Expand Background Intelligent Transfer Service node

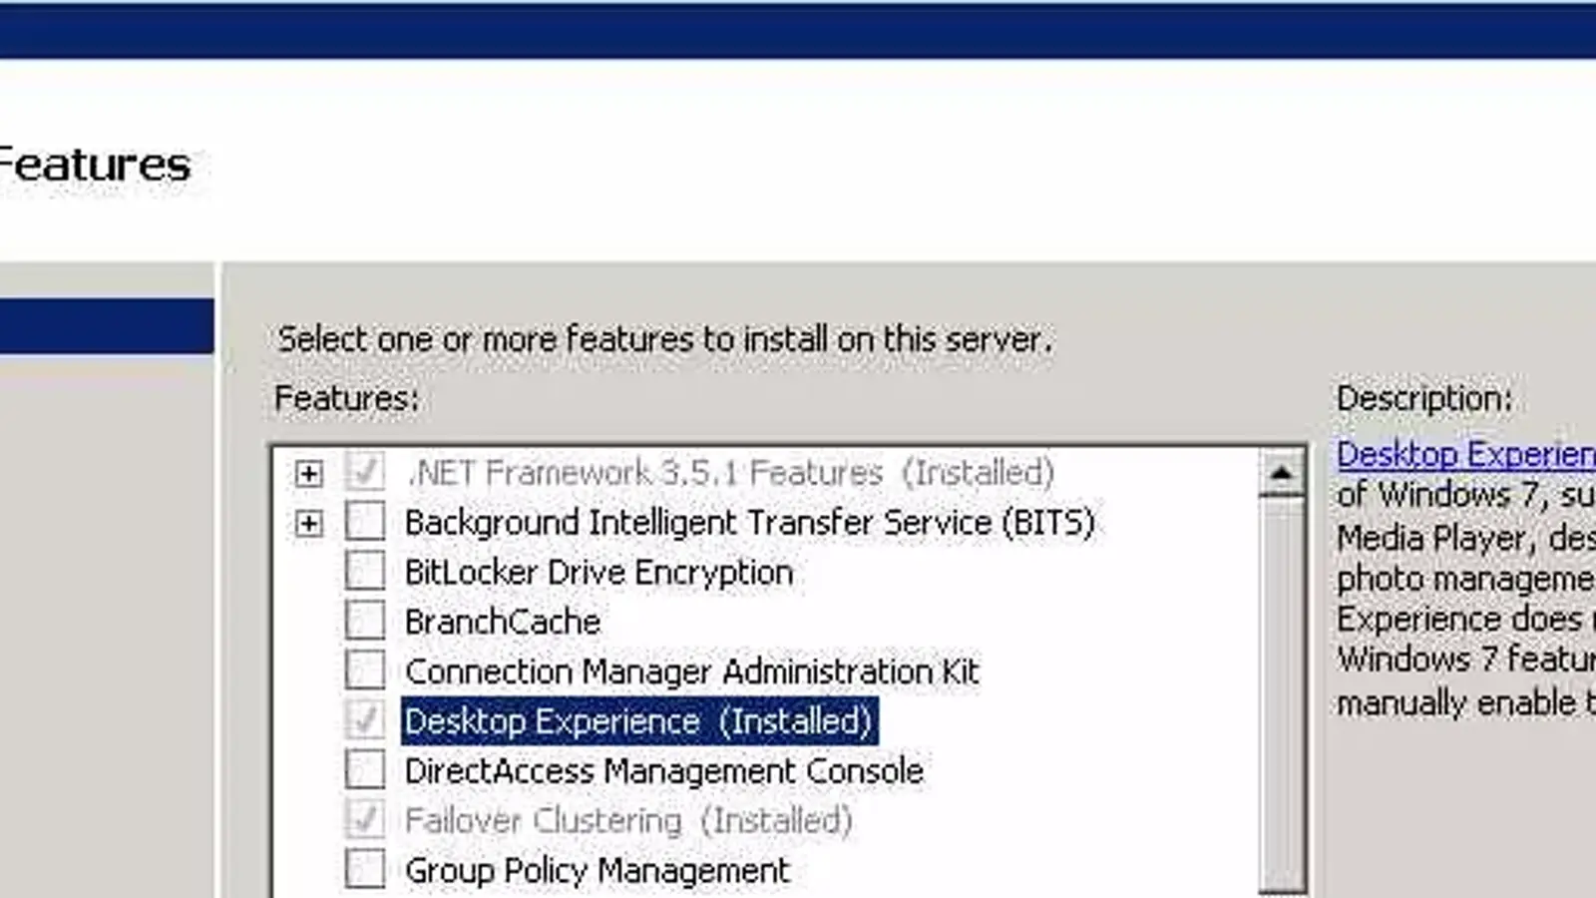[309, 523]
